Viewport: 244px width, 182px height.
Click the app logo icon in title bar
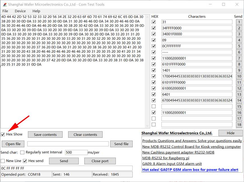[x=5, y=4]
